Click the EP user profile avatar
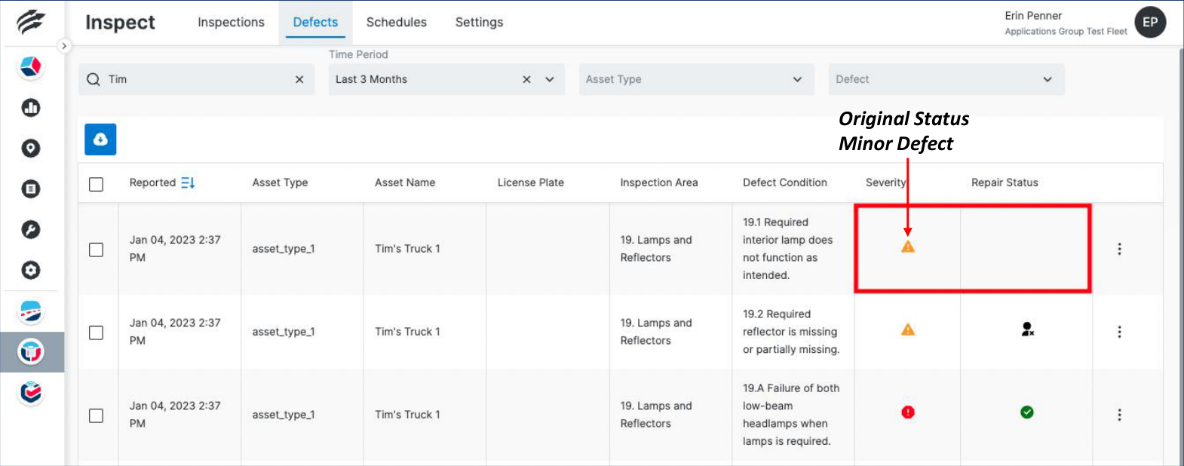 coord(1149,23)
